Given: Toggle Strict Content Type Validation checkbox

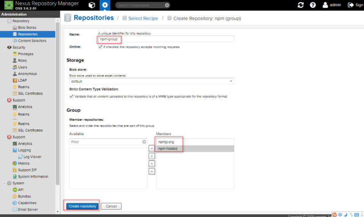Looking at the screenshot, I should coord(72,97).
